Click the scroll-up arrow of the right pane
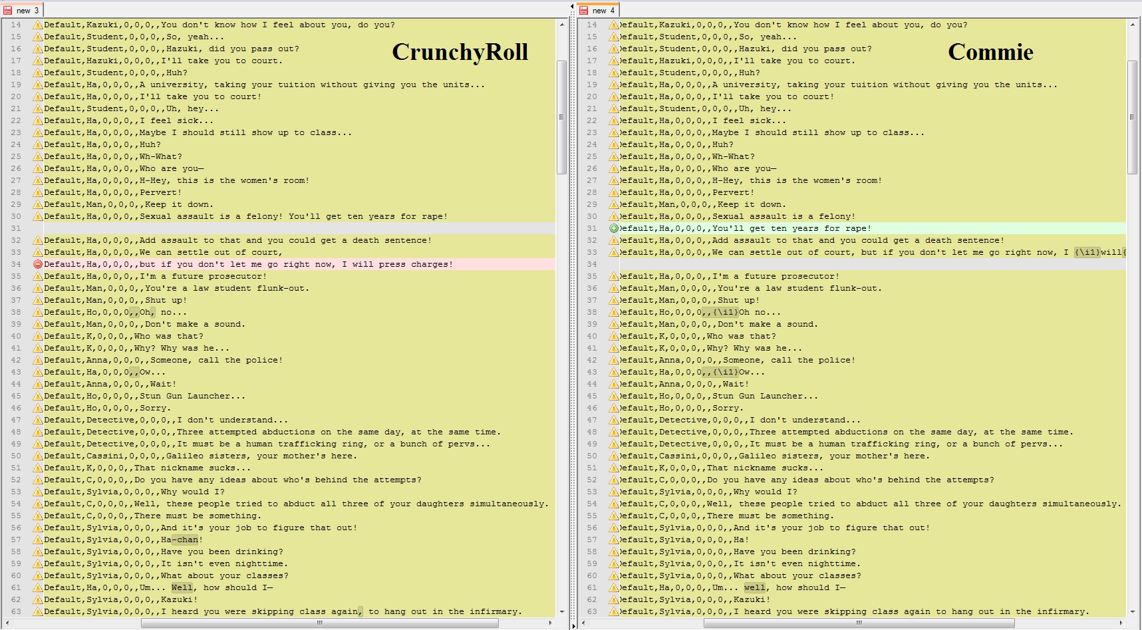 pyautogui.click(x=1133, y=25)
